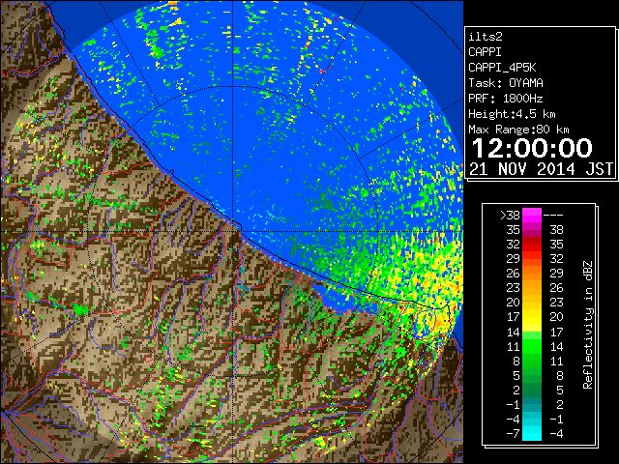Click the 'Max Range:80 km' text
The height and width of the screenshot is (464, 619).
[518, 130]
